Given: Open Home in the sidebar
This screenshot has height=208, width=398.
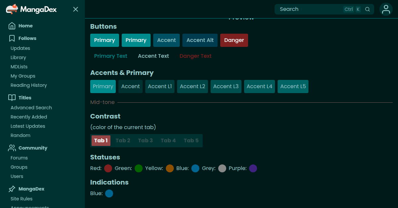Looking at the screenshot, I should click(x=26, y=26).
